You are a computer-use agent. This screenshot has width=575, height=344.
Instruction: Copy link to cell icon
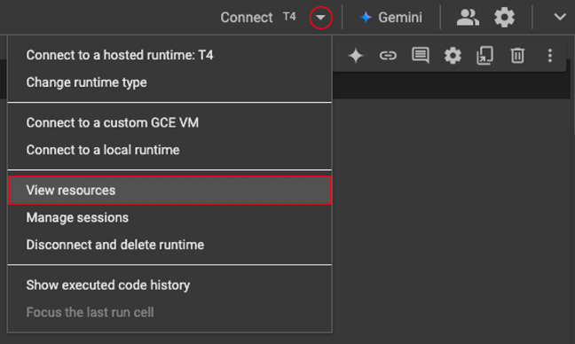388,56
